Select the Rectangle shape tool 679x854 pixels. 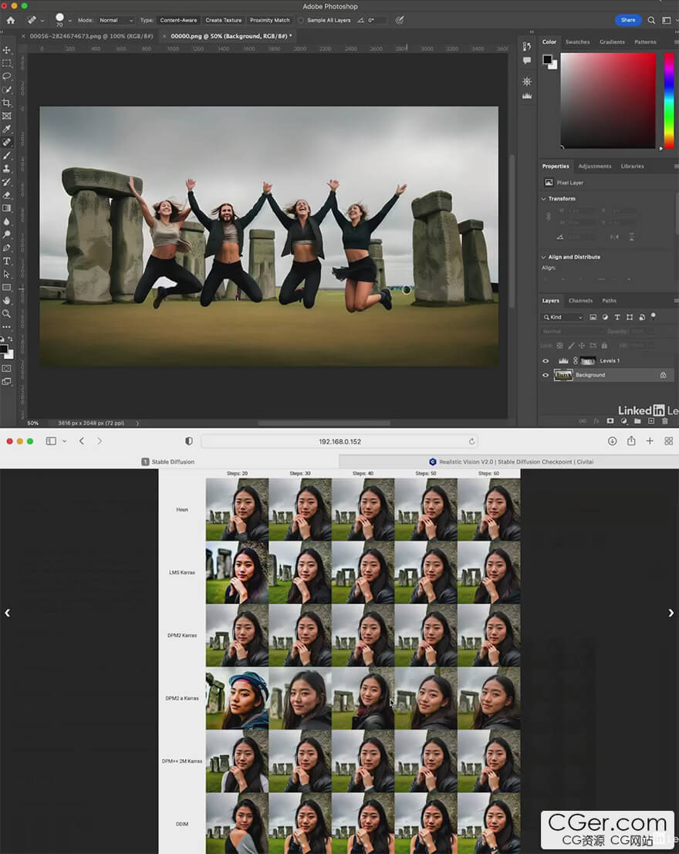click(6, 288)
